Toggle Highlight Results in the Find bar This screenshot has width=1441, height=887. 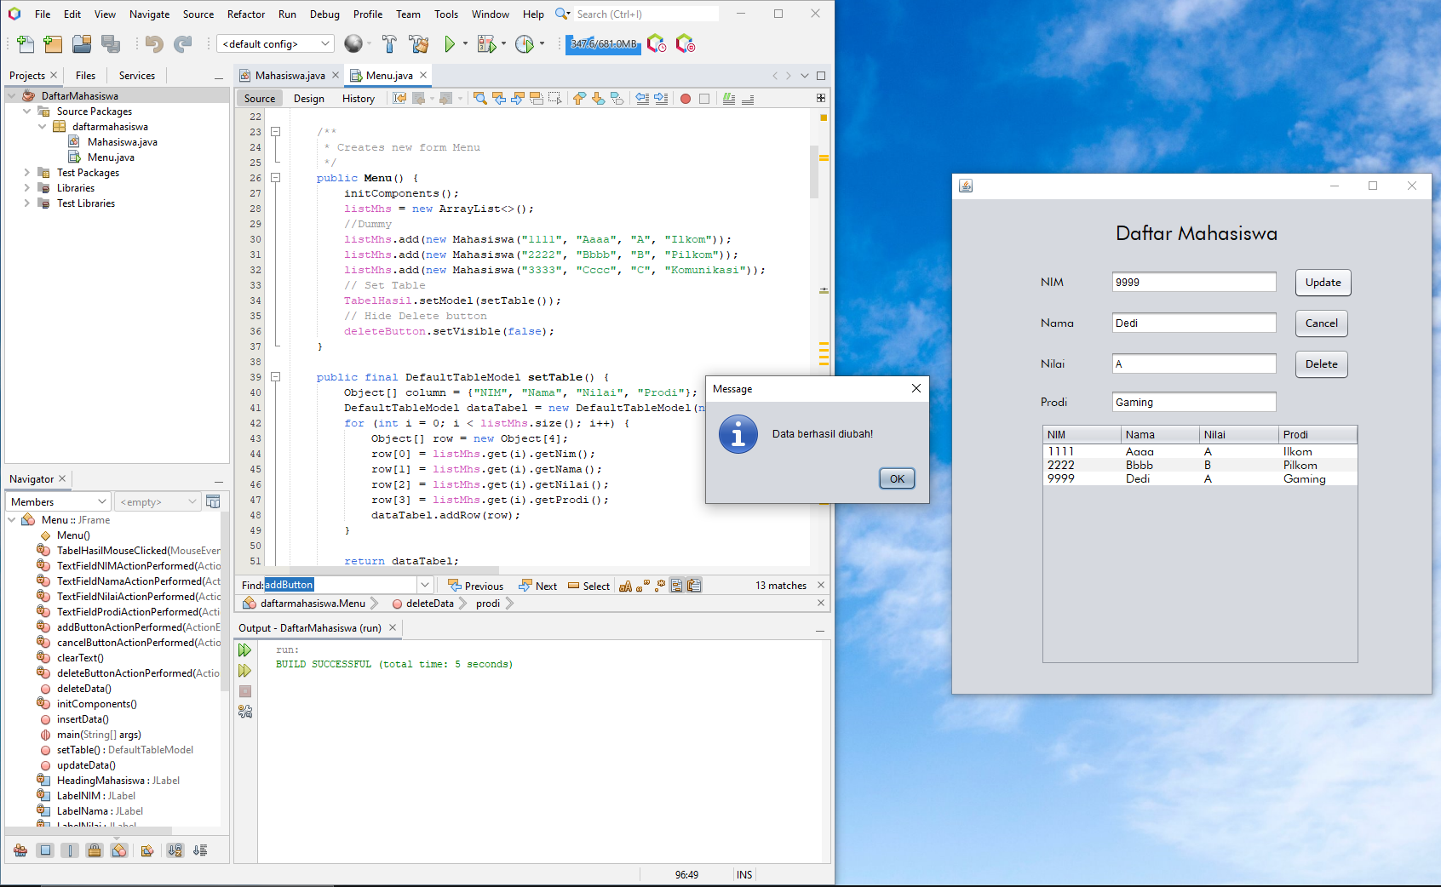click(676, 586)
